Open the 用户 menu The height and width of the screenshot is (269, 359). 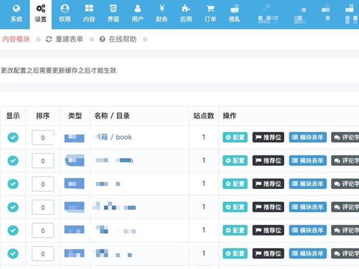pos(137,14)
